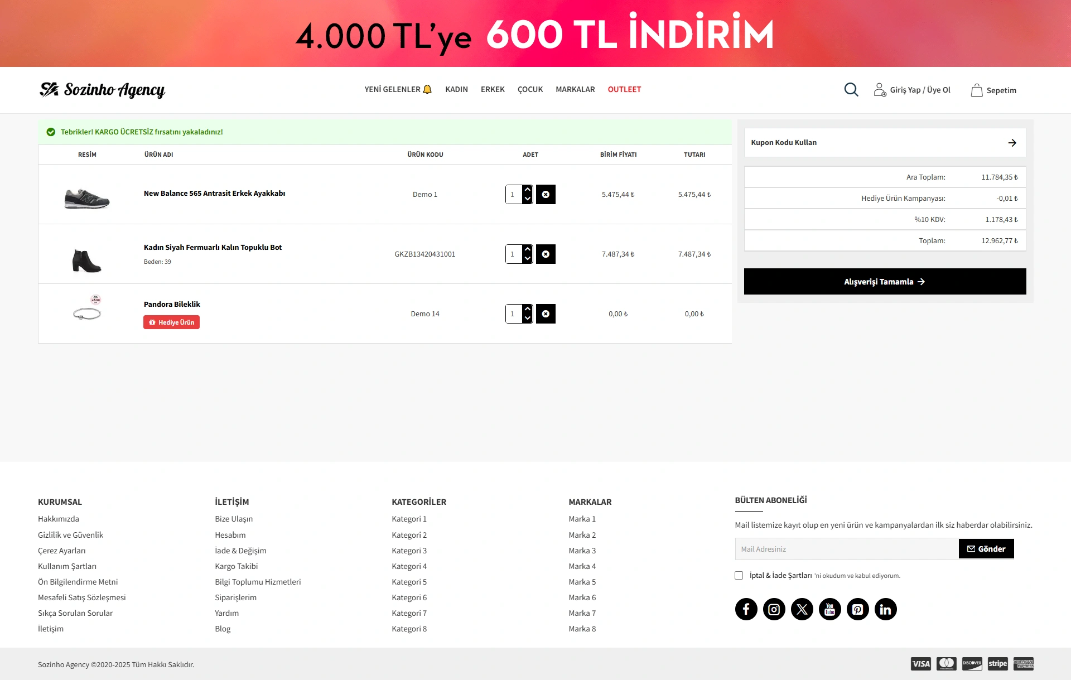This screenshot has height=680, width=1071.
Task: Click the Sepetim shopping bag icon
Action: [x=976, y=90]
